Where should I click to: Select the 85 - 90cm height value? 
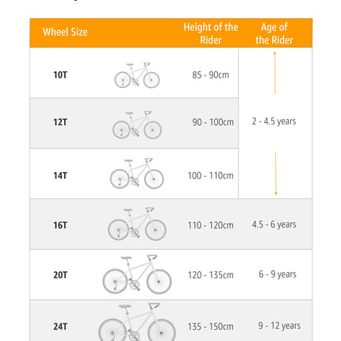pyautogui.click(x=210, y=75)
